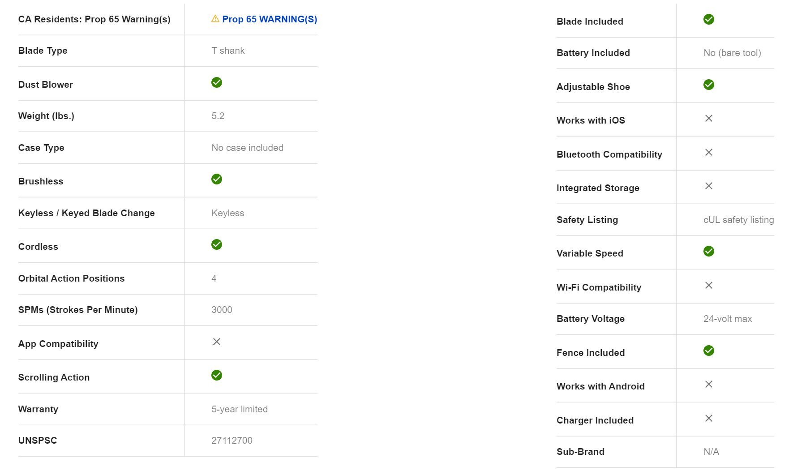806x475 pixels.
Task: Click the Variable Speed checkmark icon
Action: click(709, 251)
